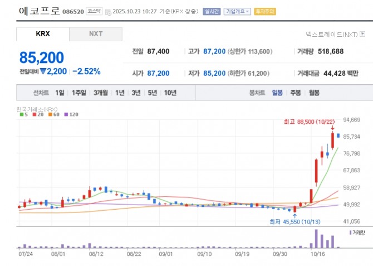Screen dimensions: 373x266
Task: Show the 1년 line chart
Action: (x=120, y=93)
